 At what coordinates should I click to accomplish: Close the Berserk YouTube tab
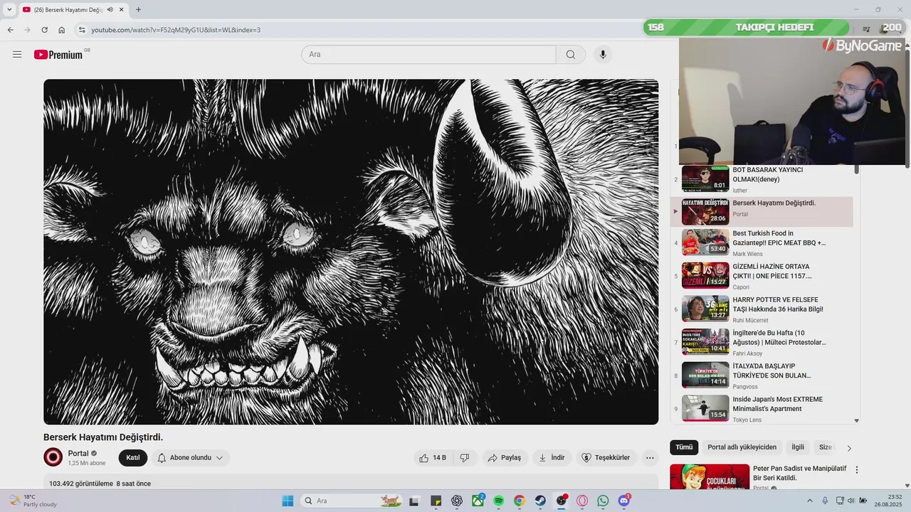tap(122, 10)
